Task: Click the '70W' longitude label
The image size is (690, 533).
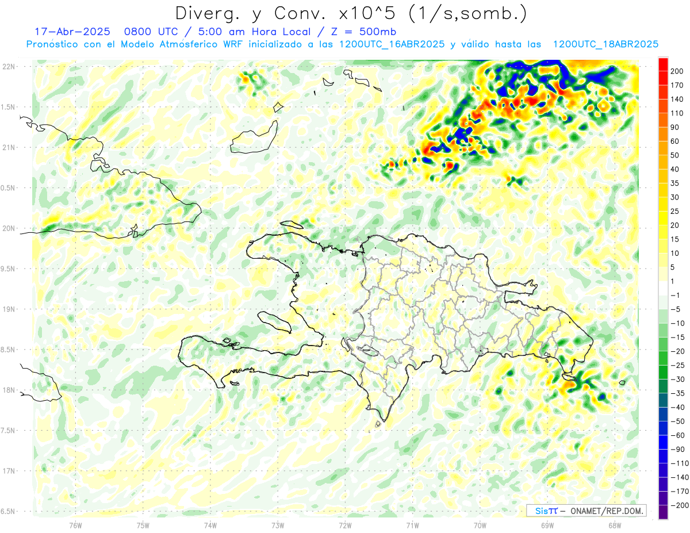Action: click(480, 525)
